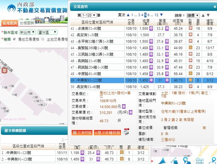
Task: Sort ascending with up triangle beside 總價
Action: (x=203, y=15)
